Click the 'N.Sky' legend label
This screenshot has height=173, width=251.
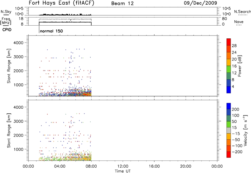(x=6, y=12)
